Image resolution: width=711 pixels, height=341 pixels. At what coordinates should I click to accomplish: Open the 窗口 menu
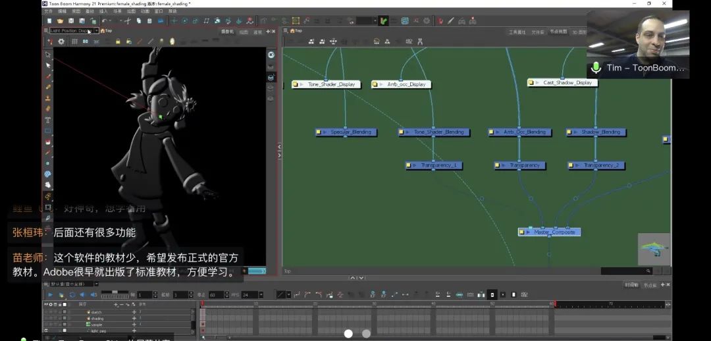159,11
